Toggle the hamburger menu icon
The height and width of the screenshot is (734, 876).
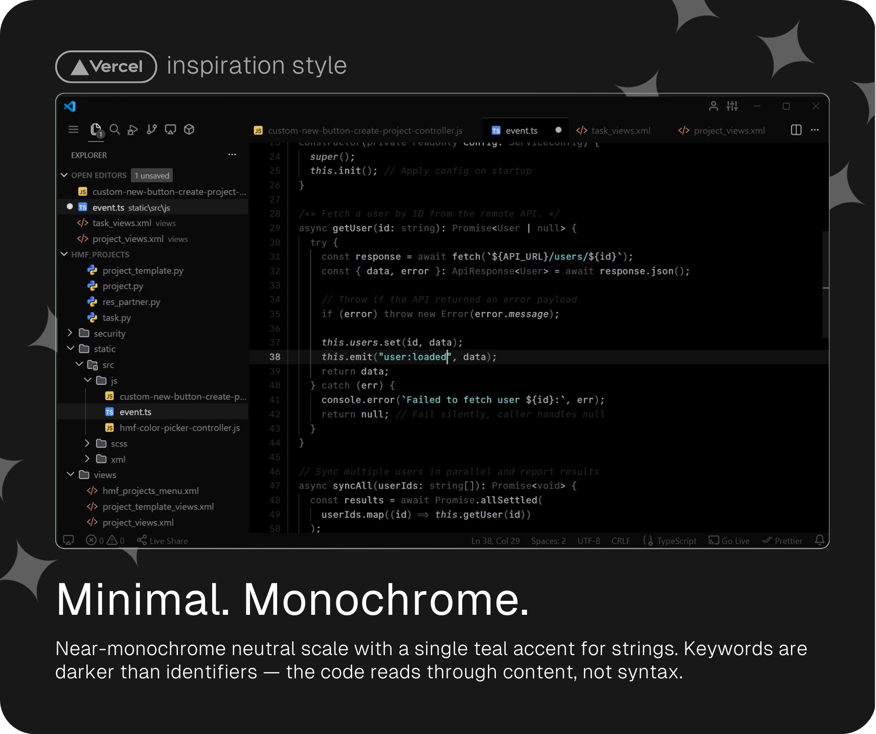73,130
